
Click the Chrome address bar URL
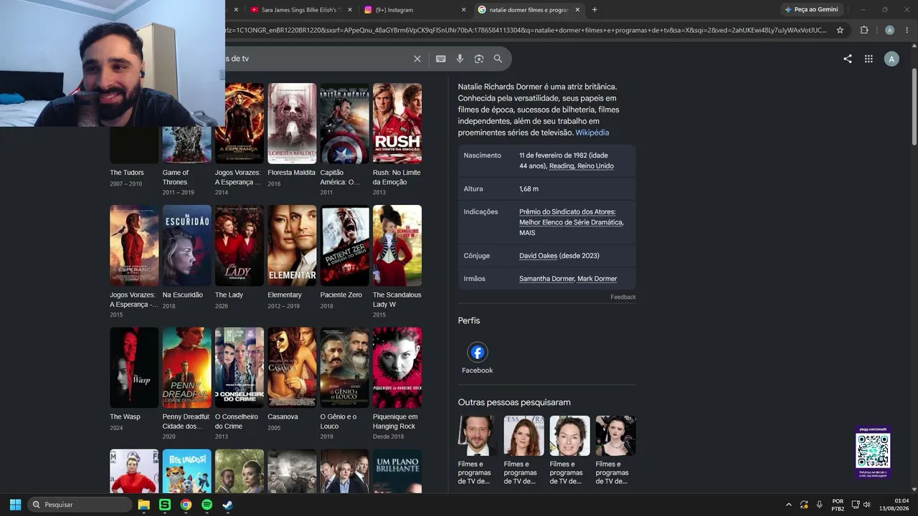525,30
